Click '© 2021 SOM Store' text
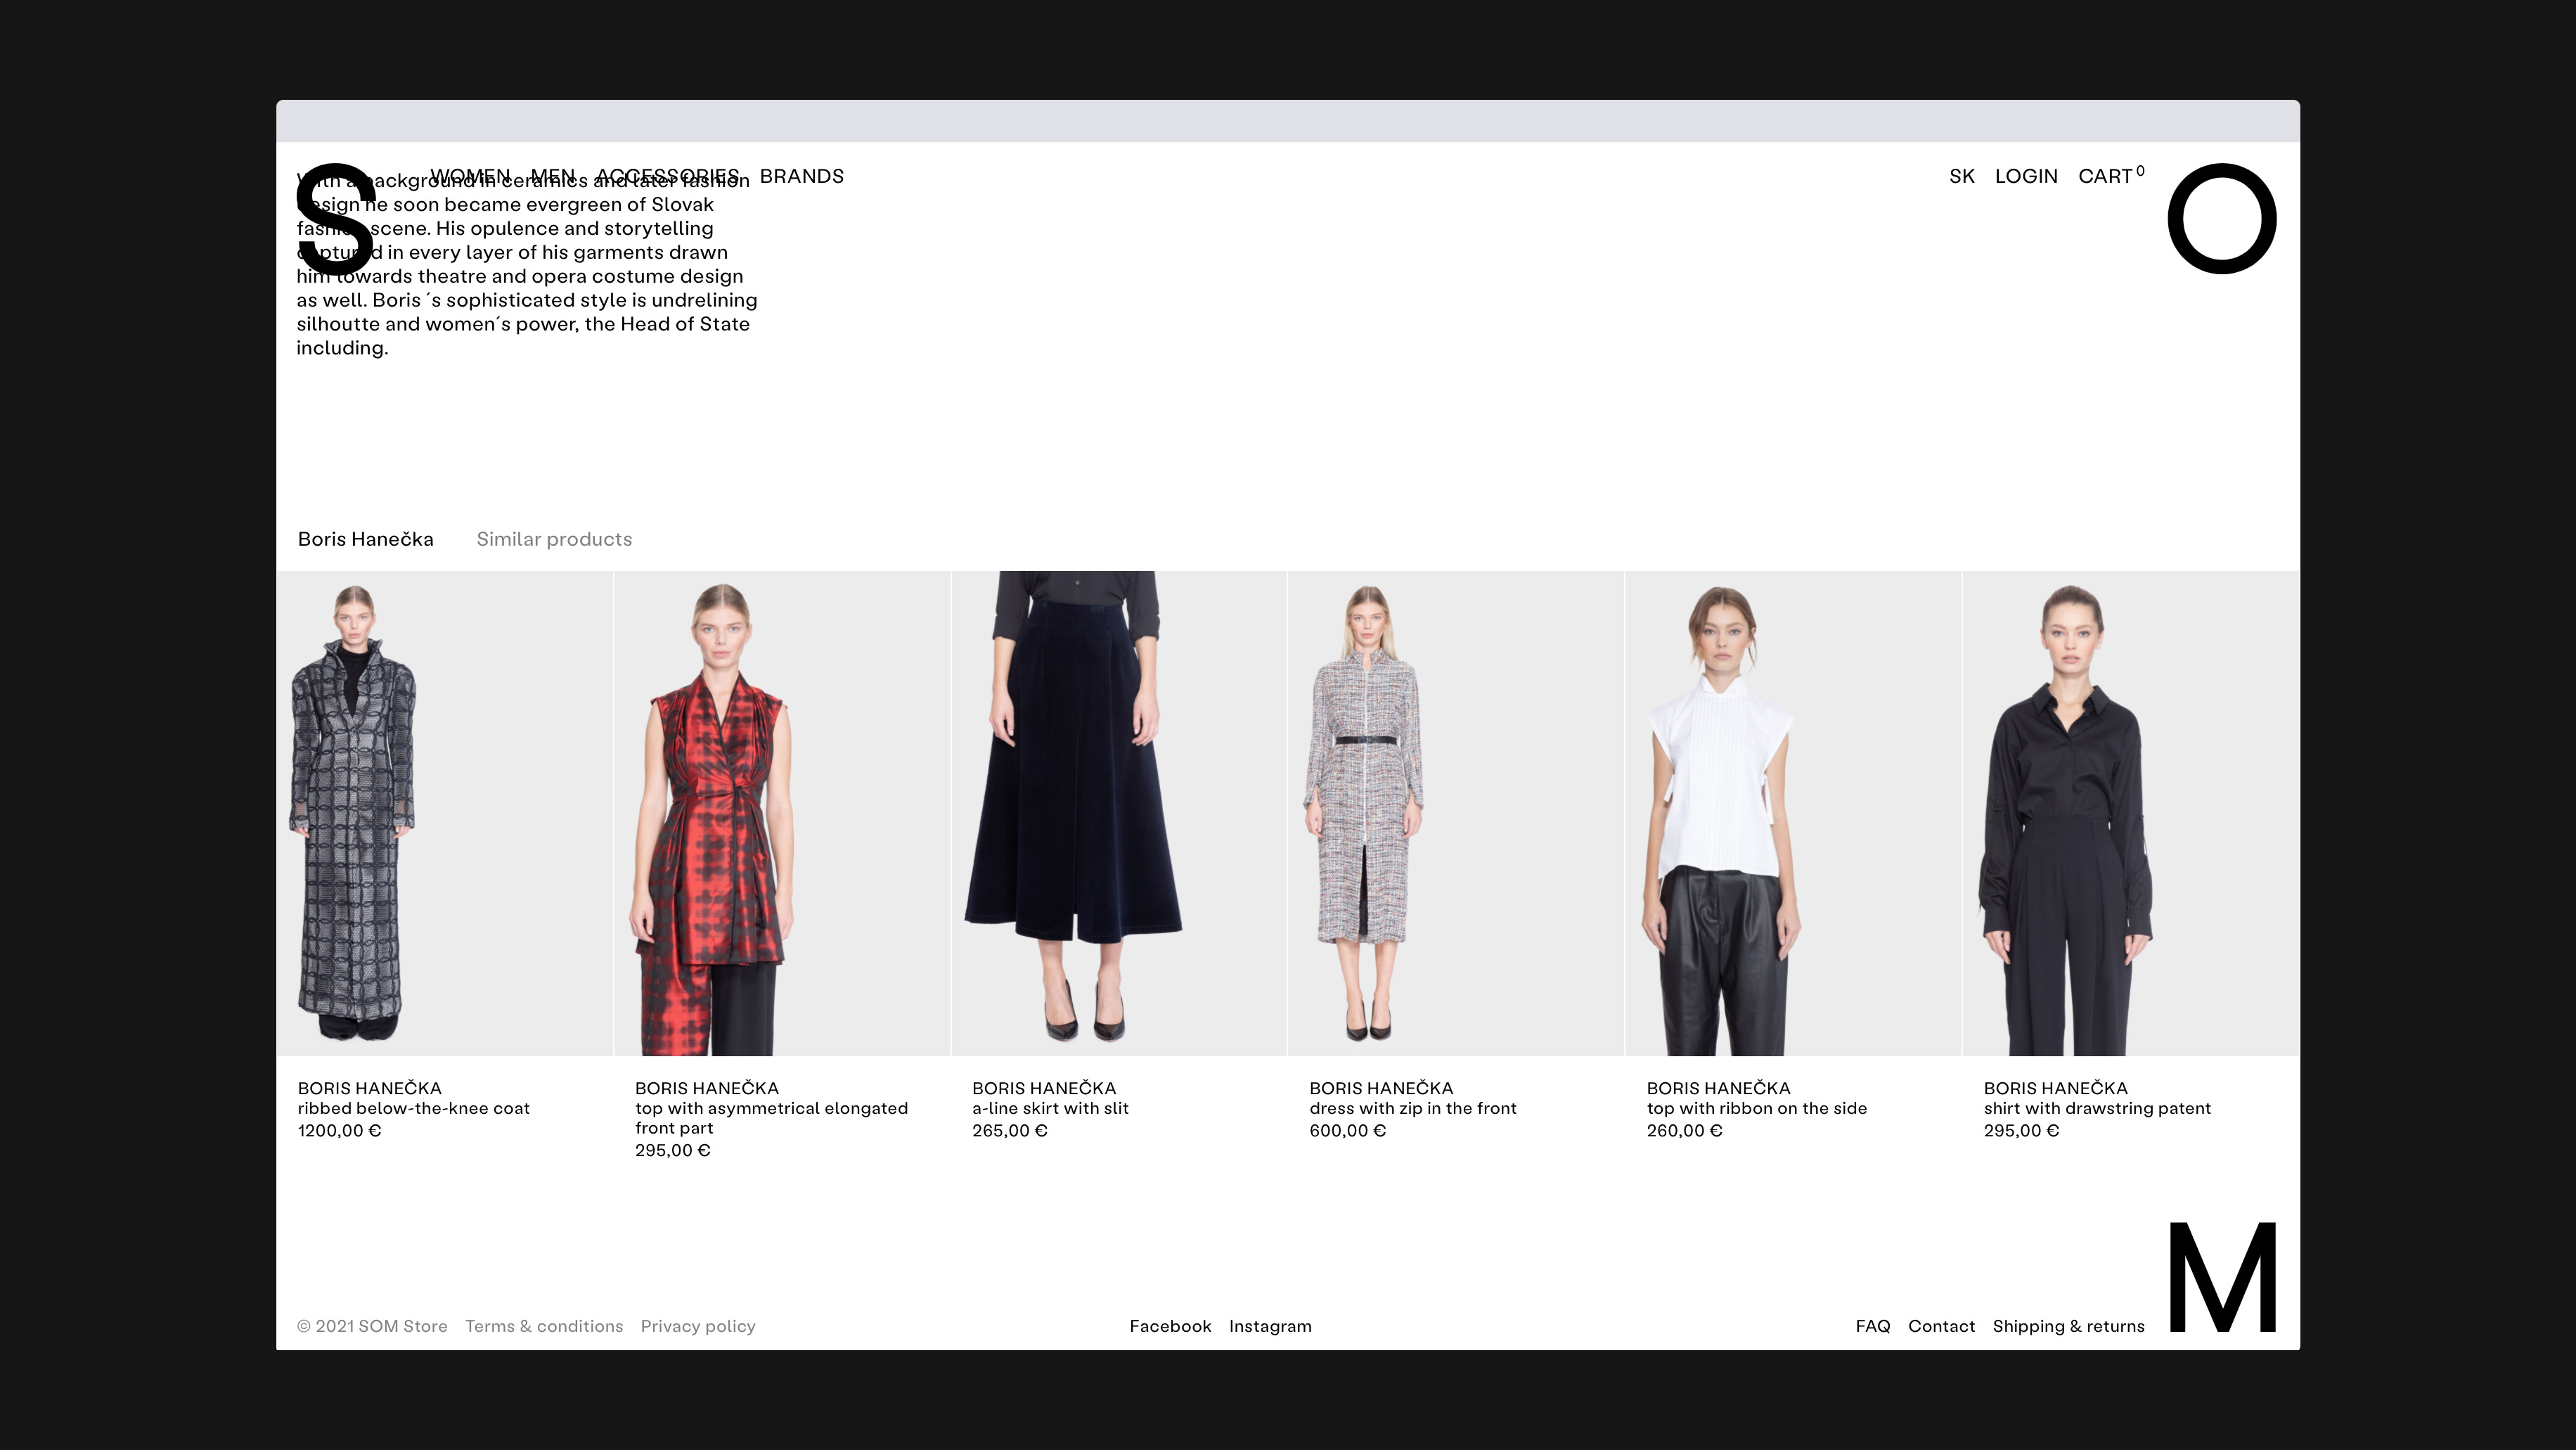 372,1326
